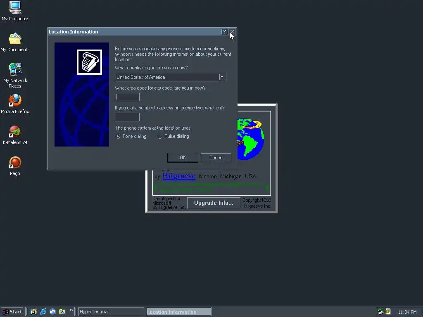The height and width of the screenshot is (317, 423).
Task: Click the globe image in HyperTerminal splash
Action: click(x=251, y=139)
